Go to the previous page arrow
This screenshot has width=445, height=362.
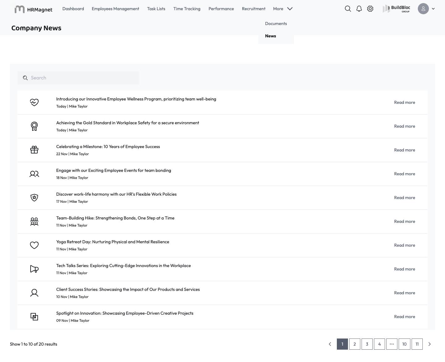pyautogui.click(x=330, y=344)
